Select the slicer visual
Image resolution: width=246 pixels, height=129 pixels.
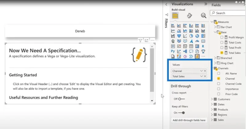pyautogui.click(x=185, y=46)
